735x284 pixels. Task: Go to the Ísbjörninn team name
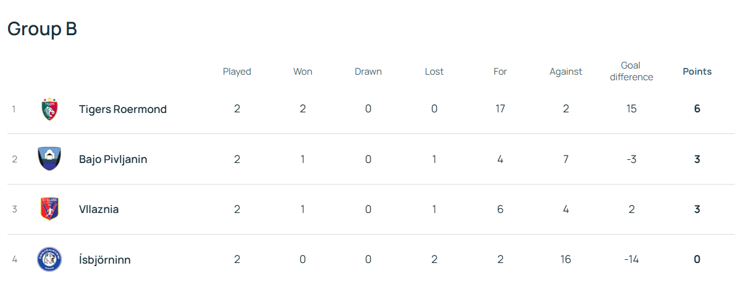[105, 259]
